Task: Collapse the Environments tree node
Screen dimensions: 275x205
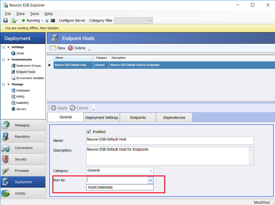Action: (x=4, y=60)
